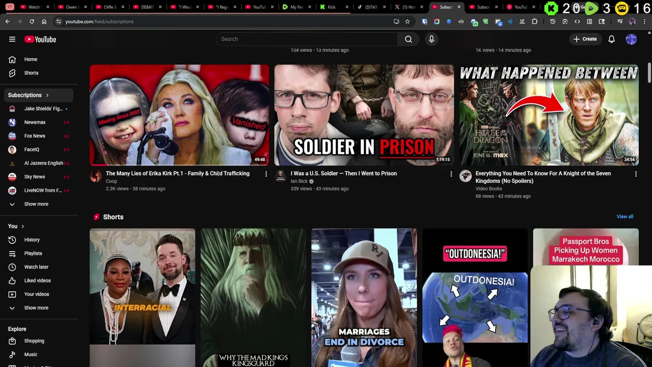Open more options for Erika Kirk video

tap(266, 174)
